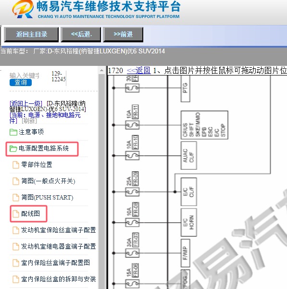Viewport: 287px width, 289px height.
Task: Click the 注意事项 folder icon
Action: (x=13, y=132)
